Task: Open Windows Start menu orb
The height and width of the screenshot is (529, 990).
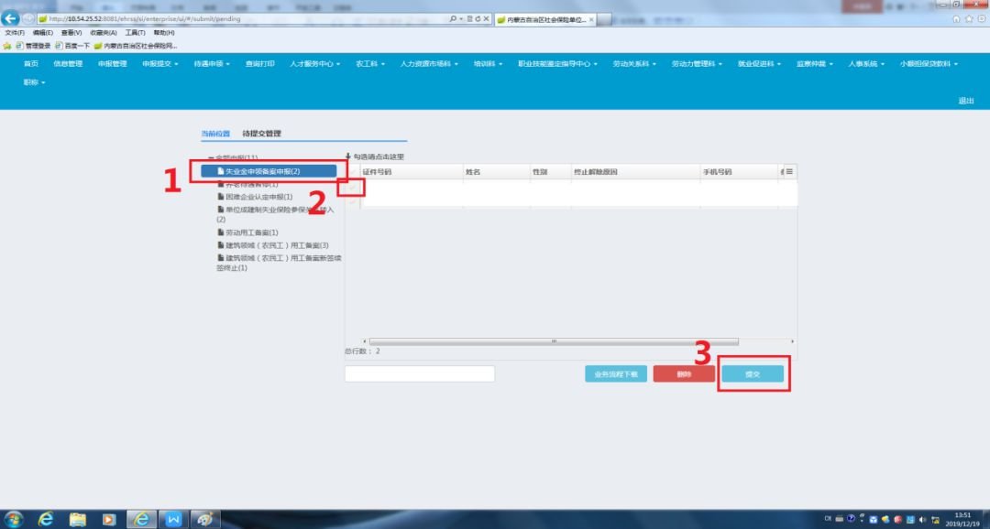Action: pos(15,519)
